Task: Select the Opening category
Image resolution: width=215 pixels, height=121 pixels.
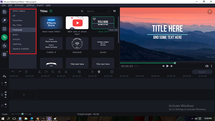Action: (x=17, y=44)
